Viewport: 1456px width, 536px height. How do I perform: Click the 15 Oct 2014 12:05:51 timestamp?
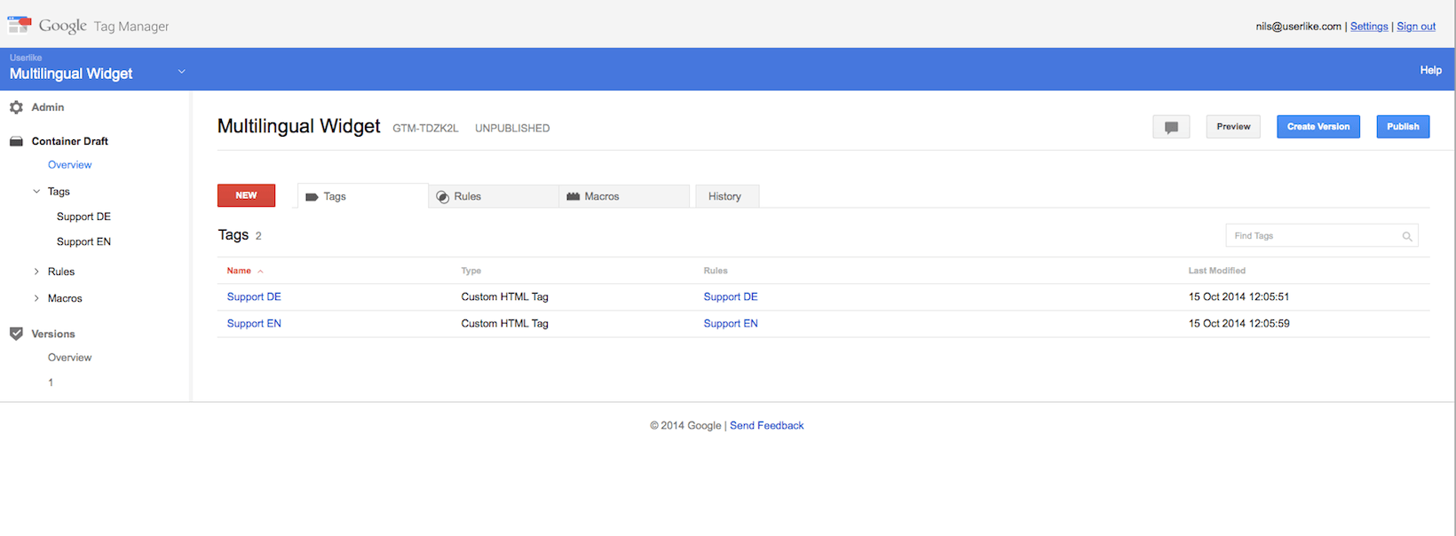point(1238,297)
